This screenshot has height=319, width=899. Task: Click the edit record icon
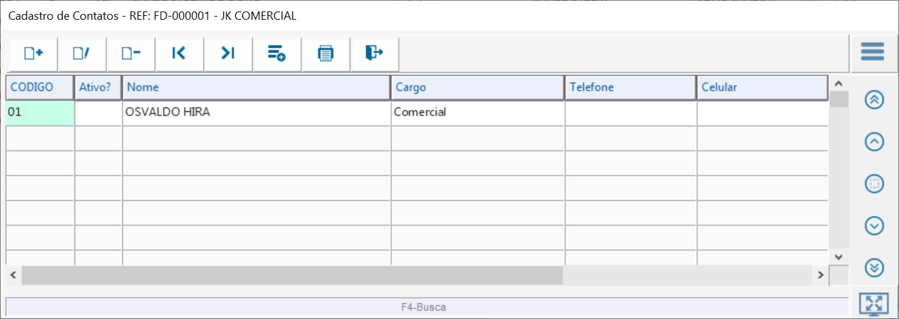coord(82,54)
